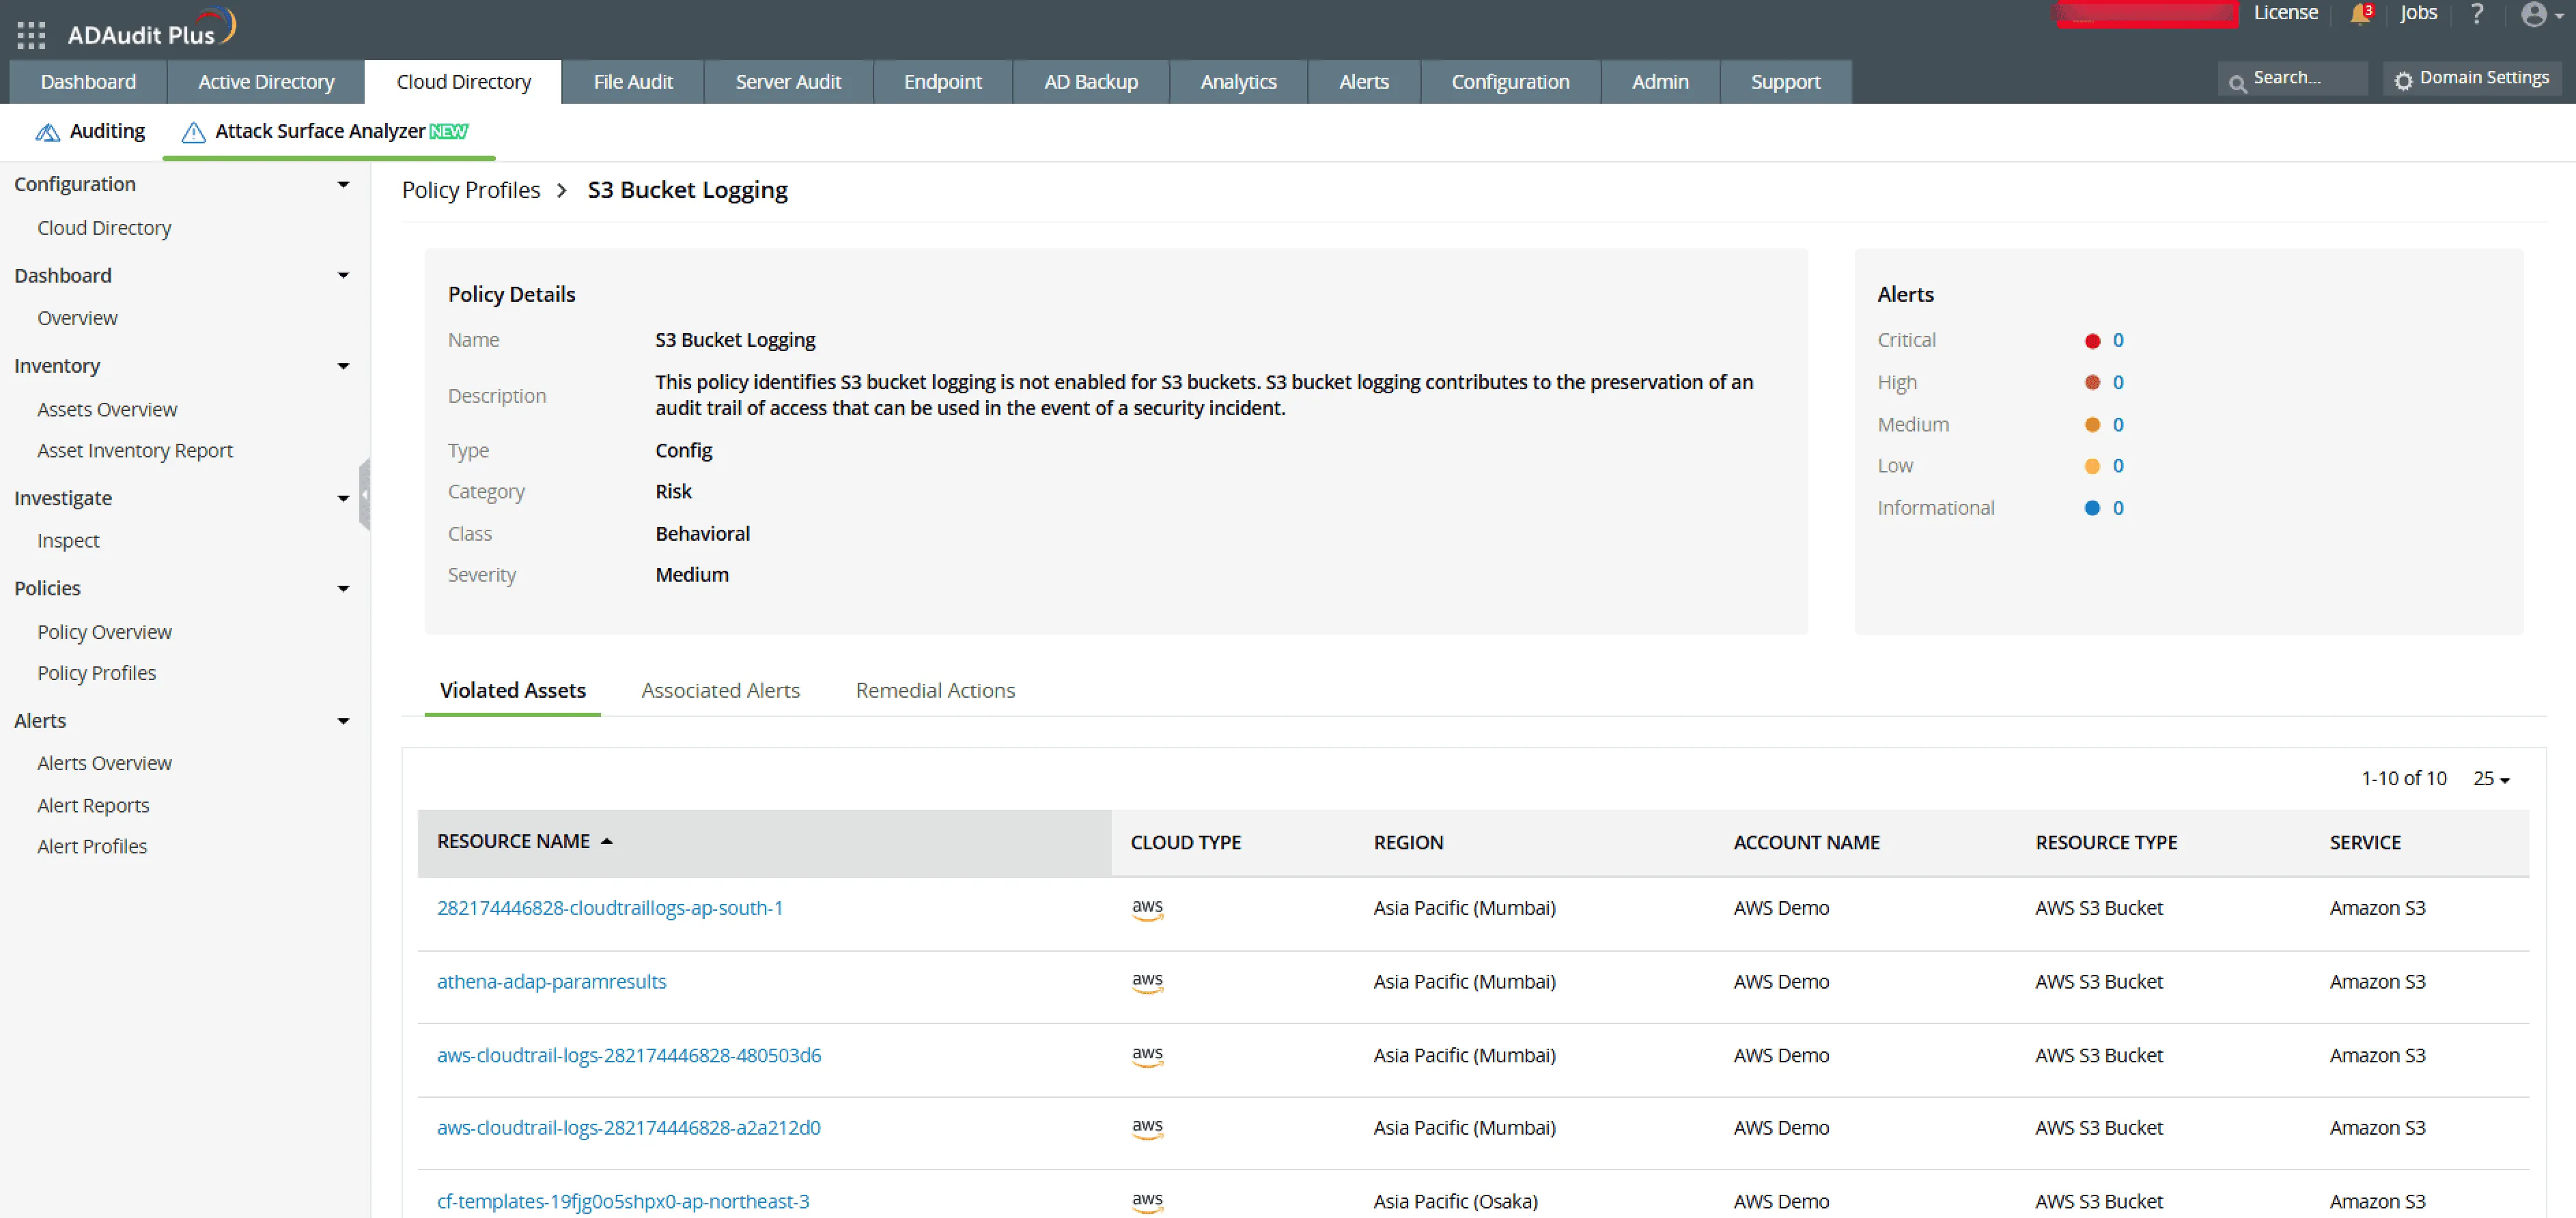Click the Auditing sub-tab icon
Viewport: 2576px width, 1218px height.
(x=47, y=132)
